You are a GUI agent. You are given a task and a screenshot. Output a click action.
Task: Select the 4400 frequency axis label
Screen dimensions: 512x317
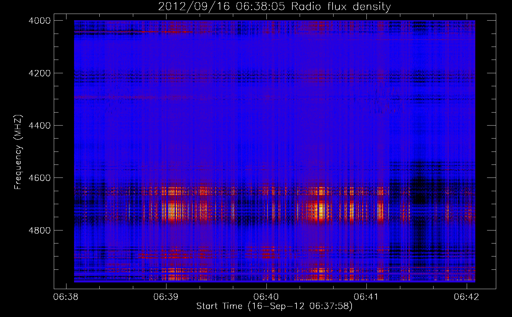[x=40, y=126]
